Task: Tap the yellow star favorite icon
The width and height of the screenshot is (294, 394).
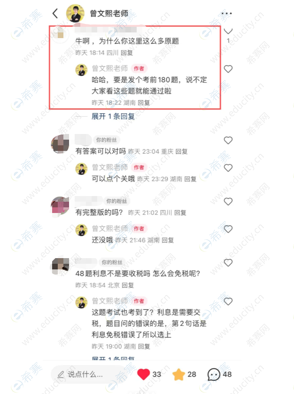Action: tap(179, 374)
